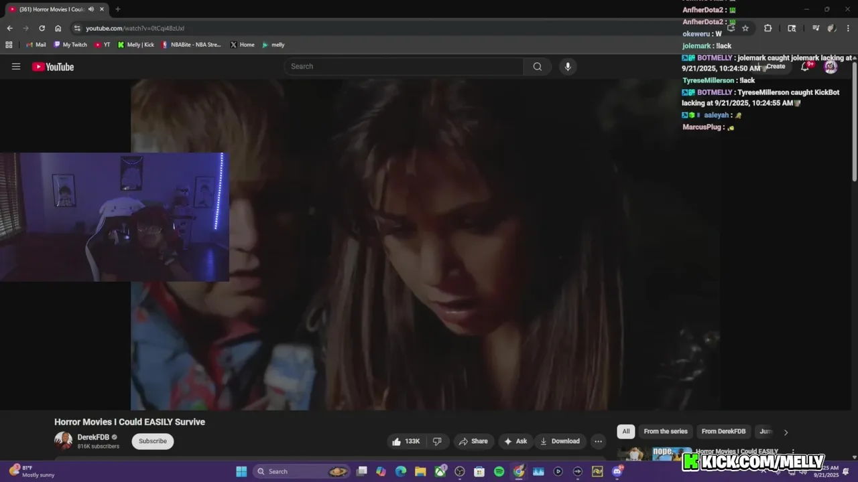Select the From DerekFDB chip
This screenshot has width=858, height=482.
pos(723,431)
